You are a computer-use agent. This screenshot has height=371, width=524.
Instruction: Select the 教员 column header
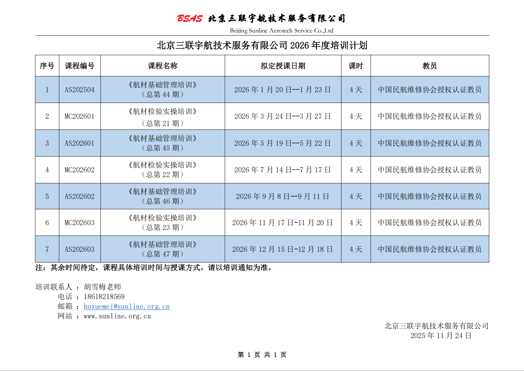tap(430, 66)
